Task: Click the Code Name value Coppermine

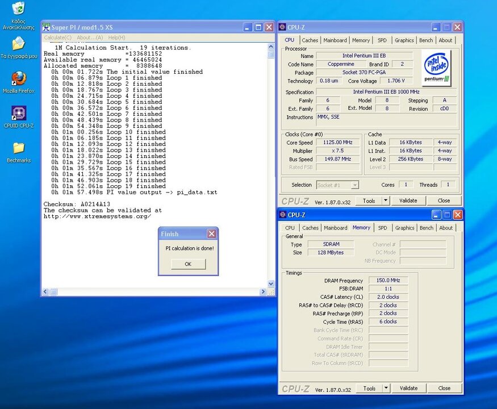Action: (x=341, y=64)
